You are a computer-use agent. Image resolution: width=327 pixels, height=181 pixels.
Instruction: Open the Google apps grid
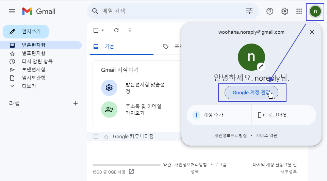pos(299,11)
